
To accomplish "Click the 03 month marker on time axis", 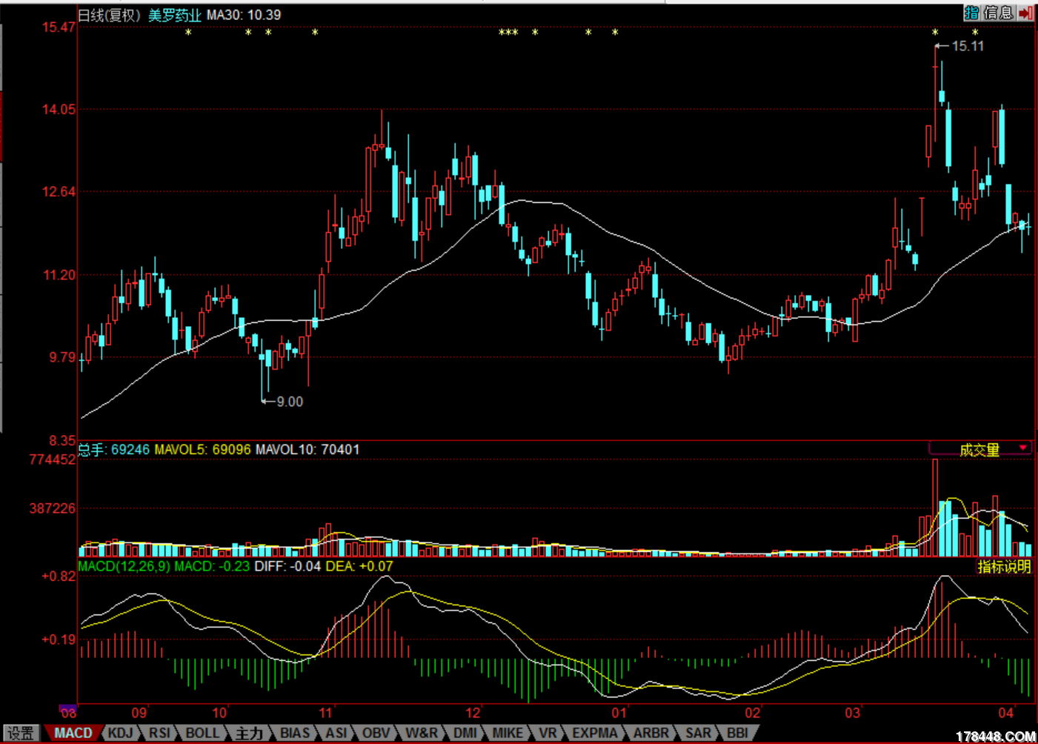I will pos(853,714).
